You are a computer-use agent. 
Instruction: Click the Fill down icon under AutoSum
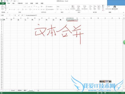[103, 8]
